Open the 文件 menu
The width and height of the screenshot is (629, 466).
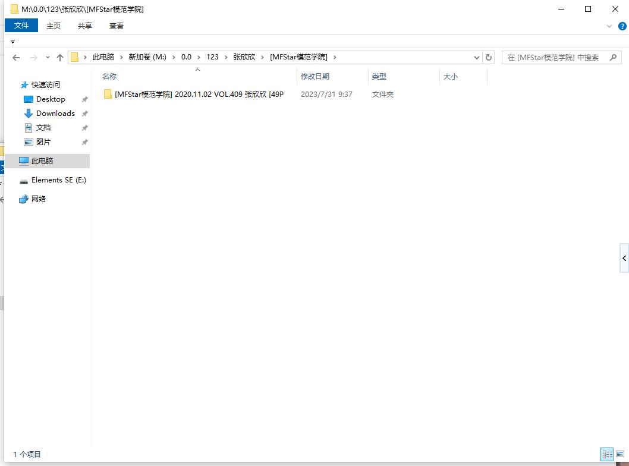tap(21, 26)
